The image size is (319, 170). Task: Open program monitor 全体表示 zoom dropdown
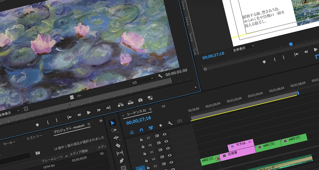click(244, 48)
